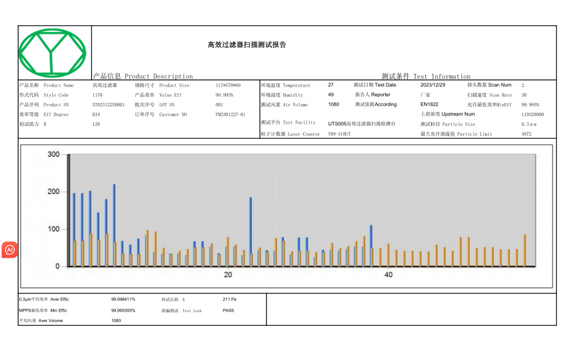
Task: Click the report title 高效过滤器扫描测试报告
Action: [247, 45]
